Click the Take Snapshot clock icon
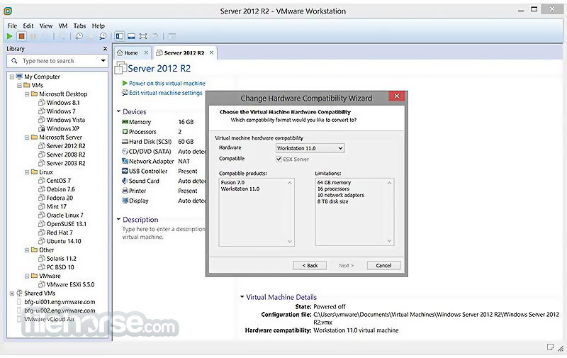This screenshot has height=358, width=567. click(x=79, y=36)
